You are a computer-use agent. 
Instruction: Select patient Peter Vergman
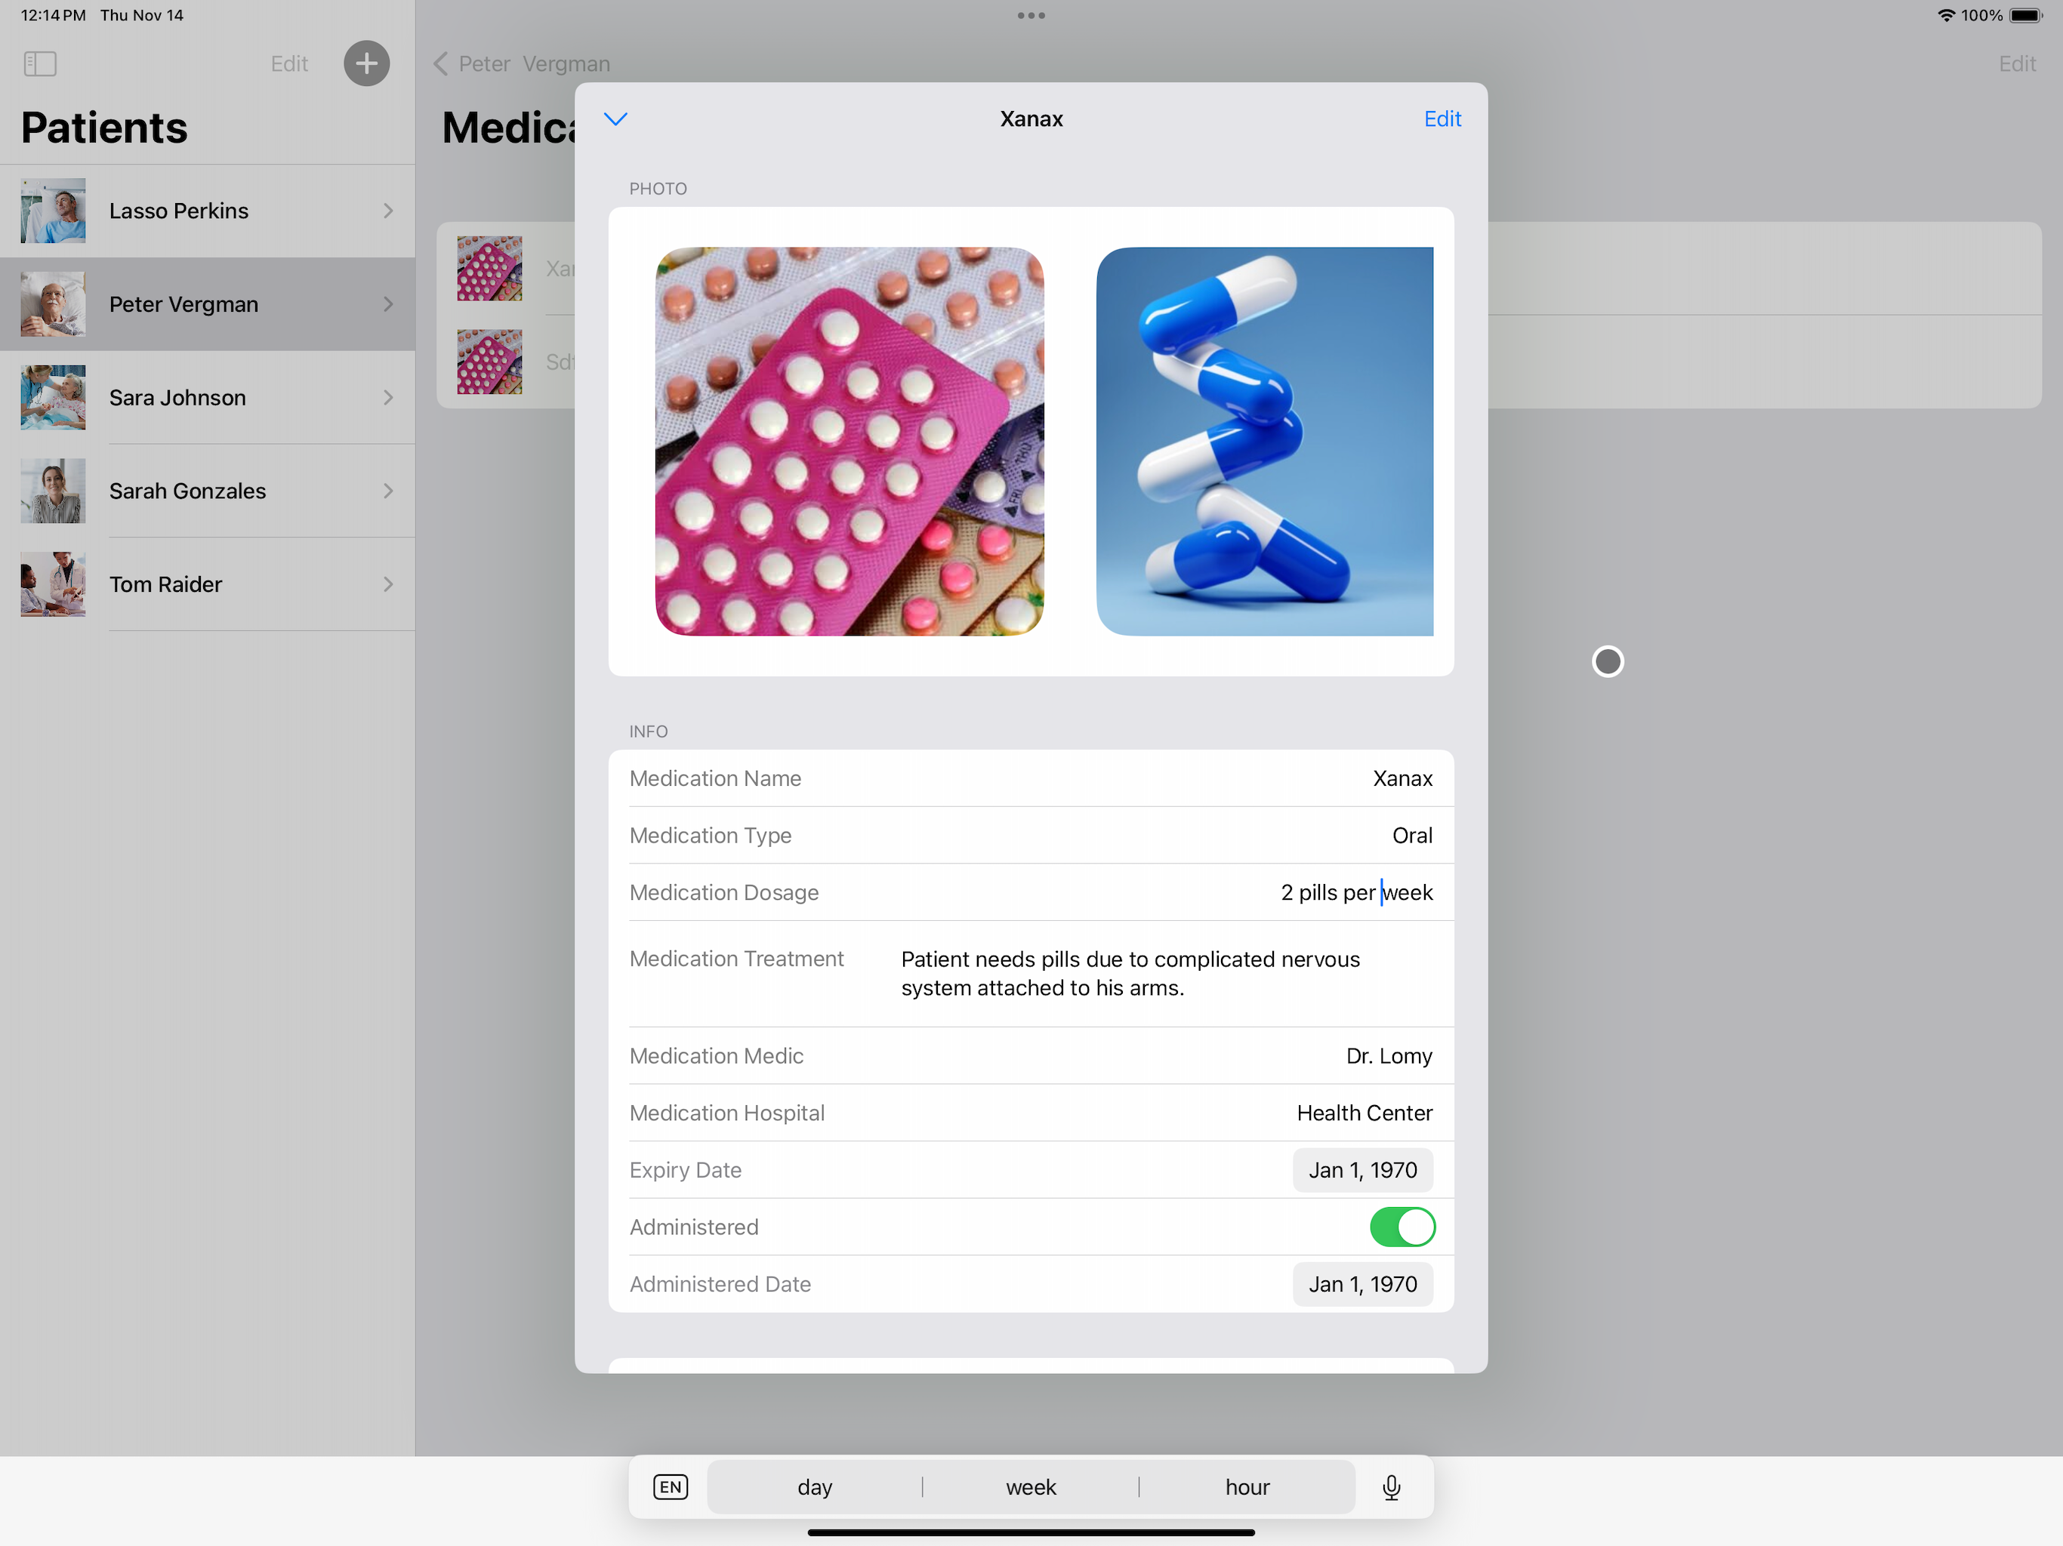tap(207, 304)
